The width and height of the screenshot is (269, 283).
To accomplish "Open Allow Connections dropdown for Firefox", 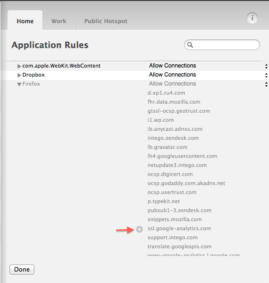I will click(x=266, y=84).
